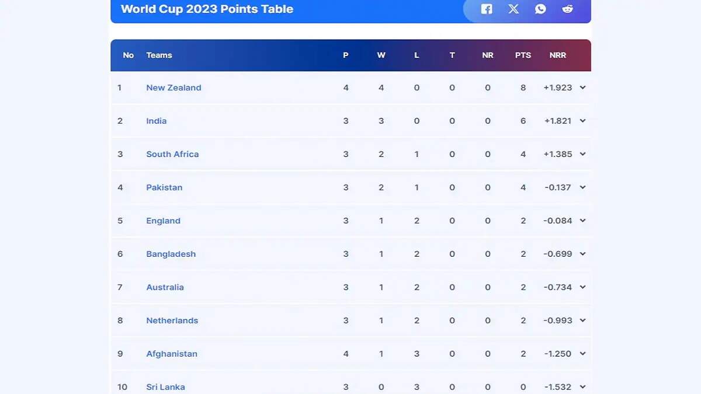The width and height of the screenshot is (701, 394).
Task: Share the points table on X
Action: coord(513,9)
